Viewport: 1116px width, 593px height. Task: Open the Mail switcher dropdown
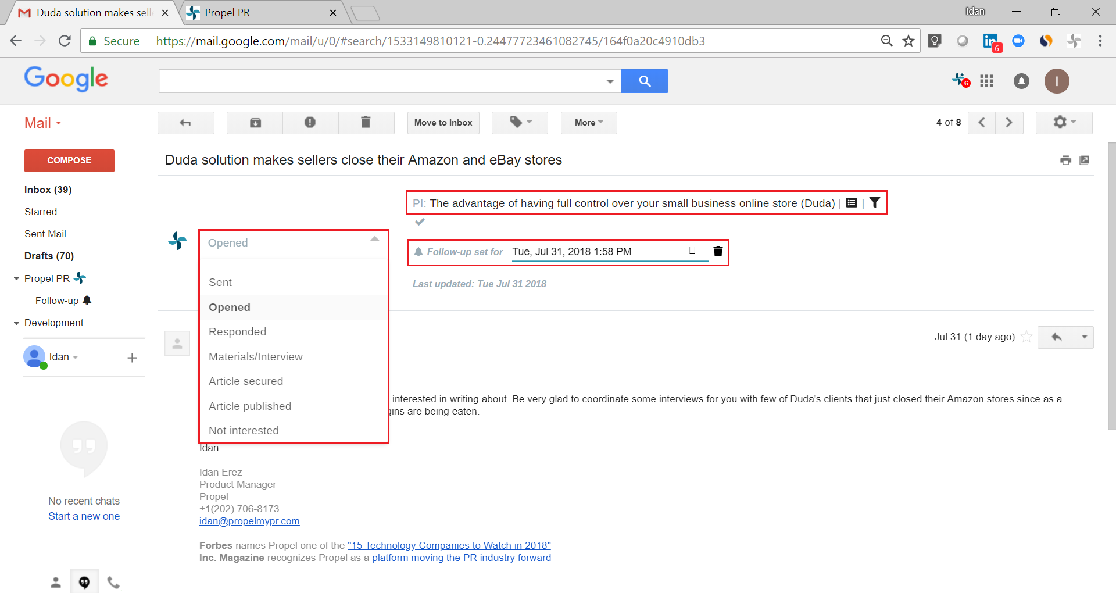tap(42, 123)
